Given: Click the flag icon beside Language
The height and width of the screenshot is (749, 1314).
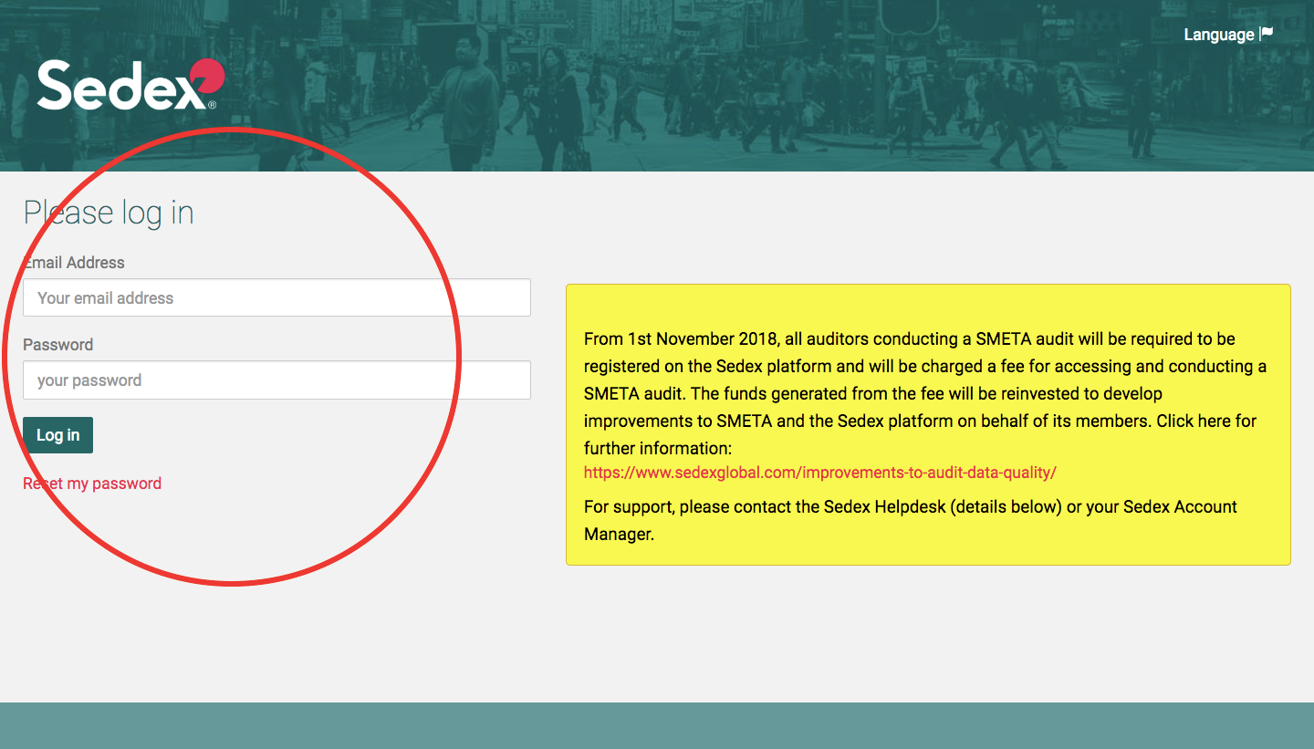Looking at the screenshot, I should [x=1267, y=34].
